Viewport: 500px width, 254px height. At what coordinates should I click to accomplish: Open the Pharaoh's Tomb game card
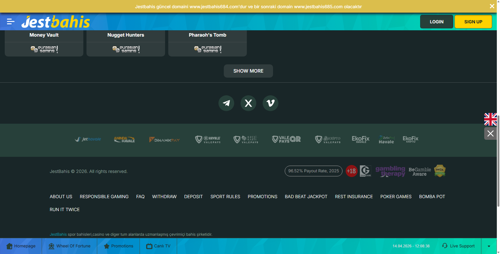(207, 43)
